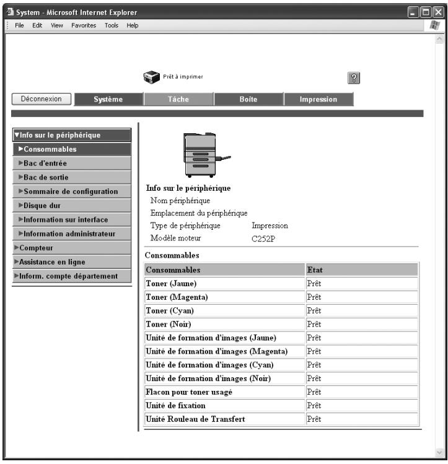Open the Favorites menu
448x464 pixels.
click(84, 25)
